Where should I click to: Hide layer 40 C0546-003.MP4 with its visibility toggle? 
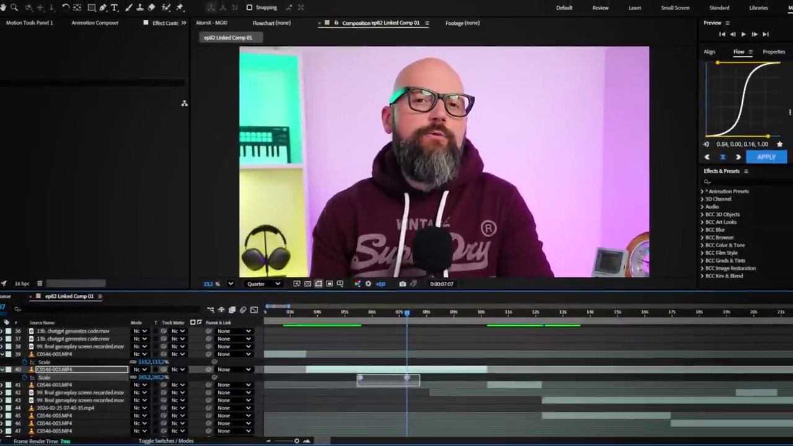click(3, 369)
